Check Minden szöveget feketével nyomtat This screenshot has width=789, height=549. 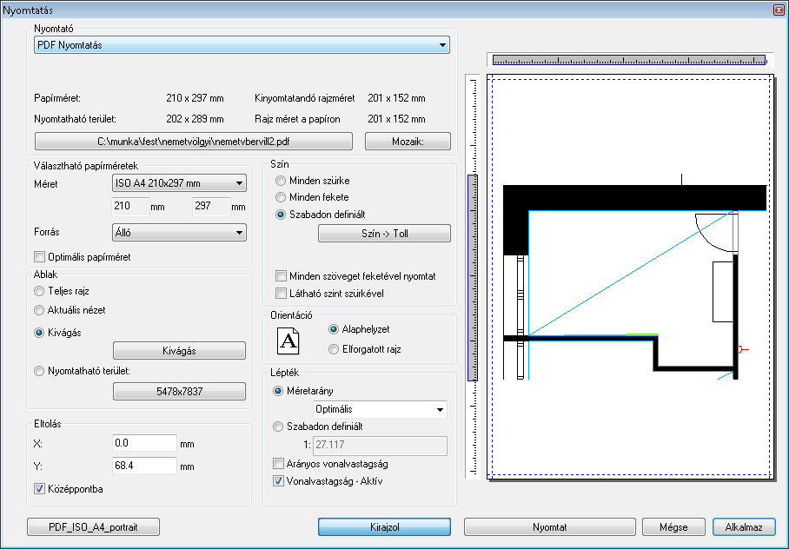click(281, 276)
